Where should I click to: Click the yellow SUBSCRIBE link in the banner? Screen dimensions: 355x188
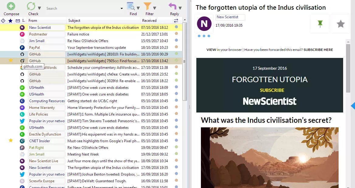[272, 90]
